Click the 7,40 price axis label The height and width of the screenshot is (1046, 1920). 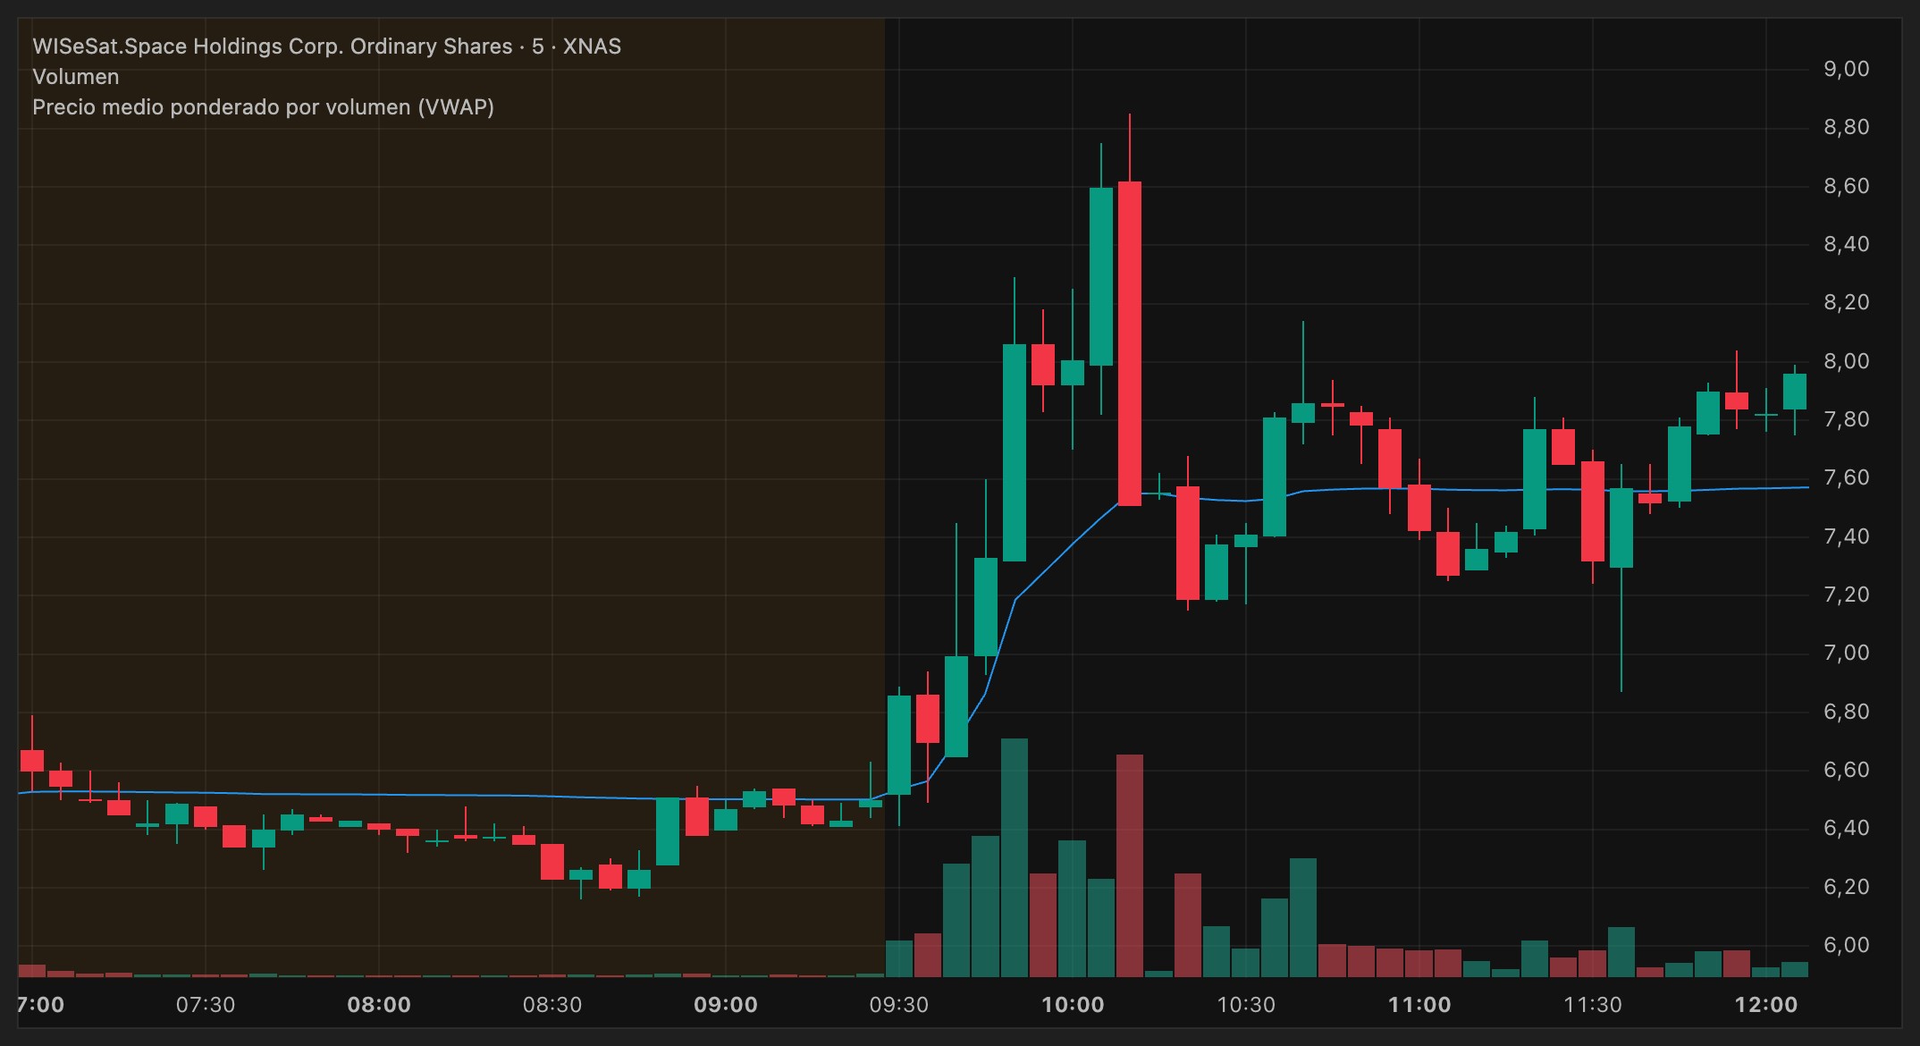coord(1846,536)
